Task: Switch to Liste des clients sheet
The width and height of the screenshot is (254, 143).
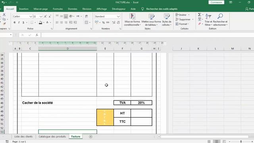Action: 23,137
